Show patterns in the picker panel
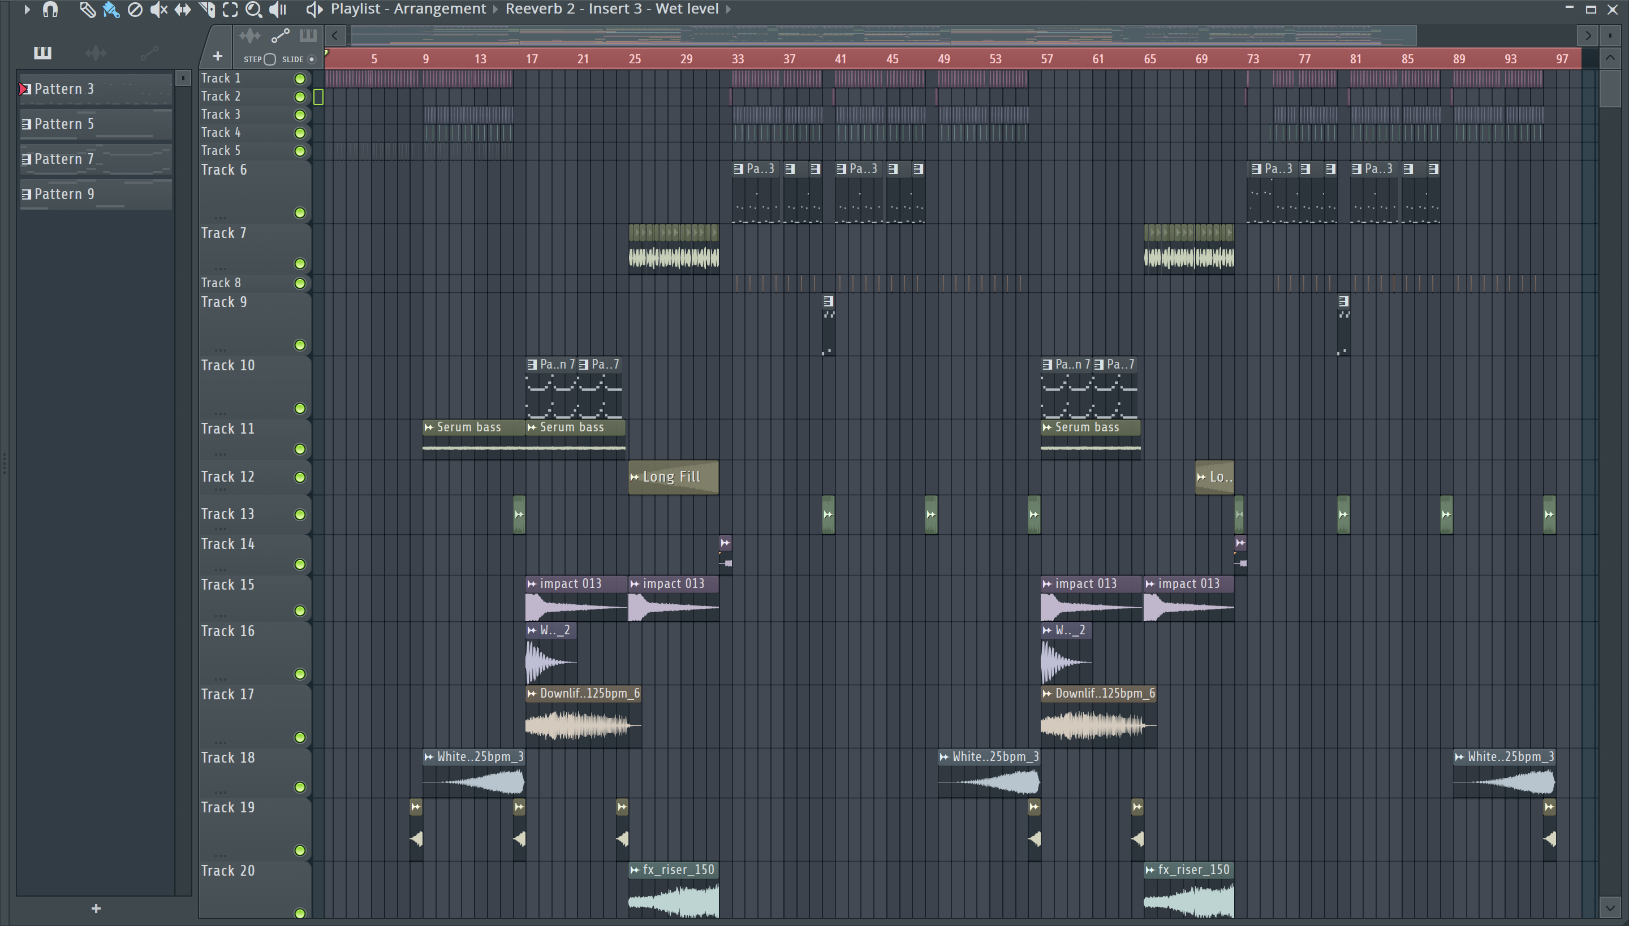This screenshot has width=1629, height=926. click(x=42, y=53)
